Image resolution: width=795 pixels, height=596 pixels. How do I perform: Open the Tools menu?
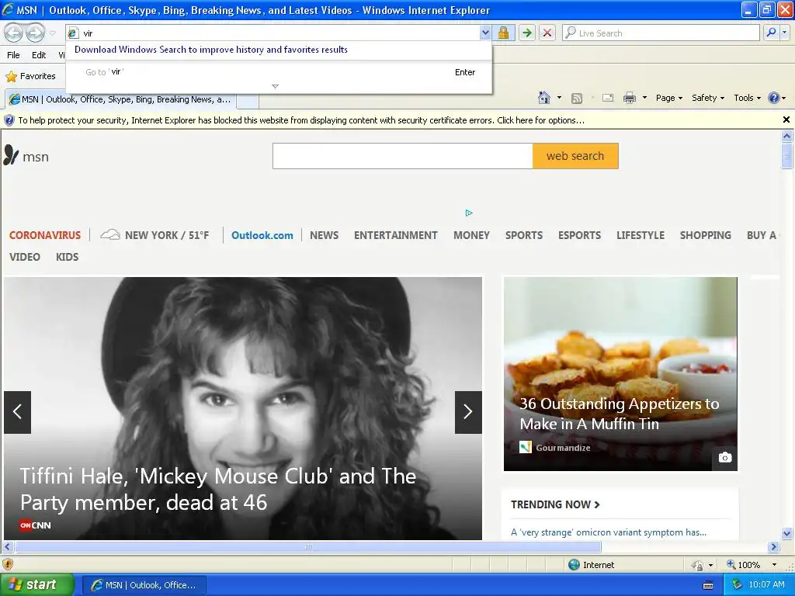(748, 98)
